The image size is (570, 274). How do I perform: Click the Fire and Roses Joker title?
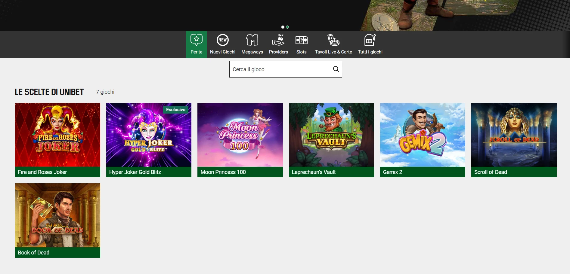(42, 172)
